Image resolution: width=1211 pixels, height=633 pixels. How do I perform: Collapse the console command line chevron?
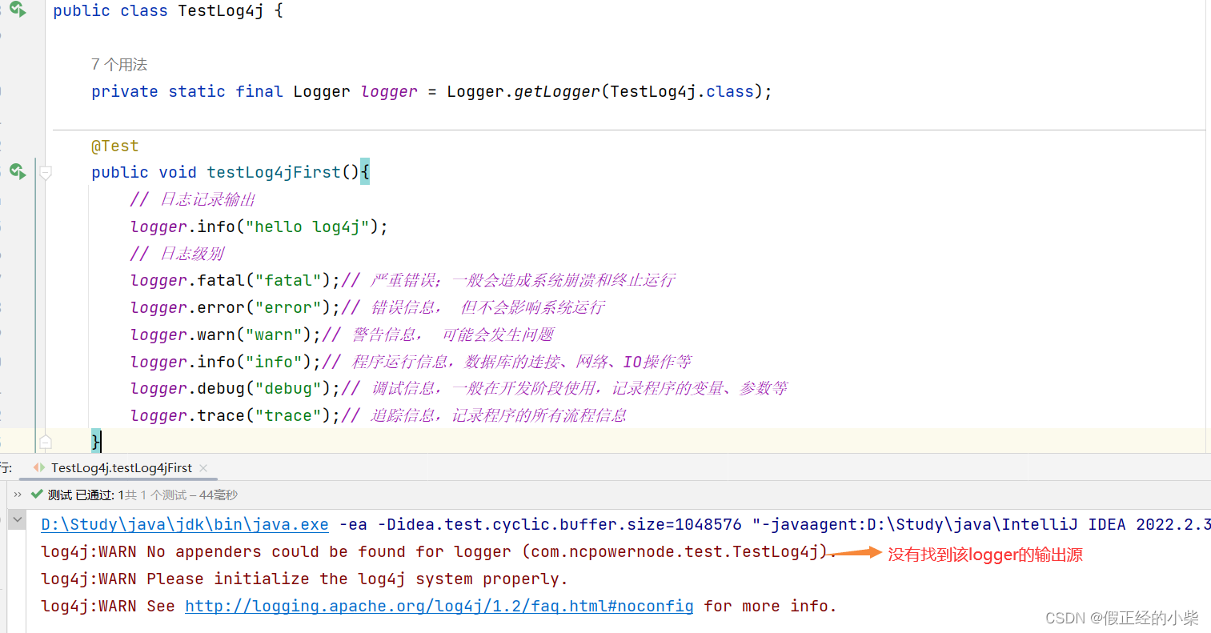coord(18,519)
